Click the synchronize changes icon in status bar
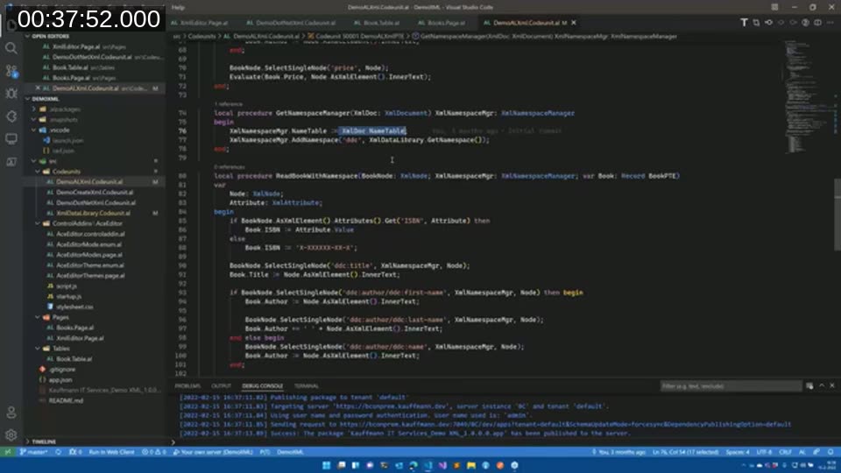 (x=58, y=452)
